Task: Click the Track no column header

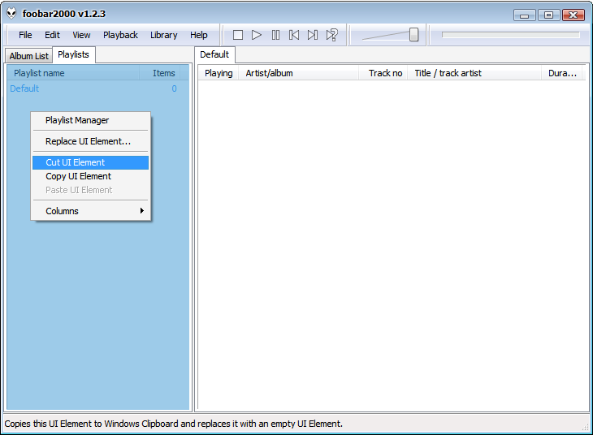Action: [x=383, y=73]
